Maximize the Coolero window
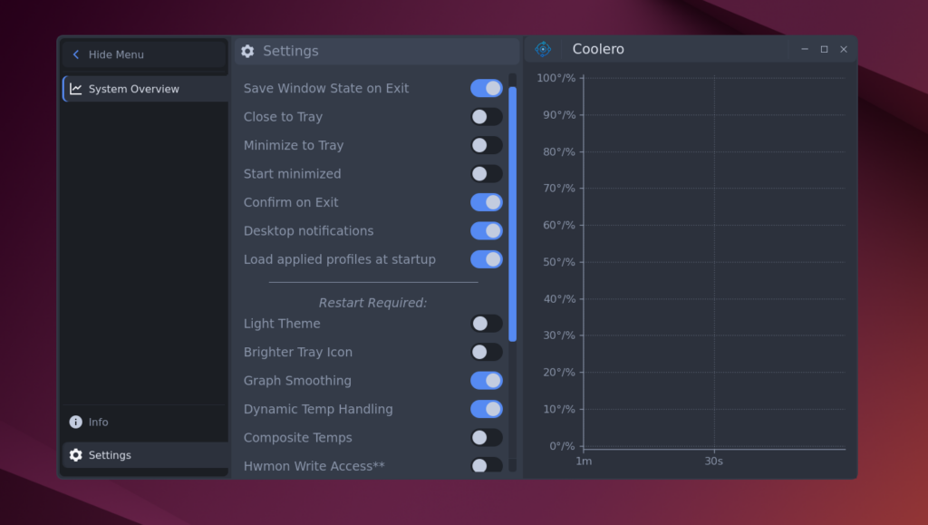 point(824,49)
